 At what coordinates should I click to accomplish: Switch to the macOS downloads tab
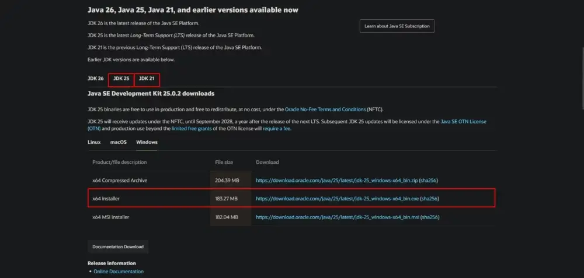click(x=119, y=142)
